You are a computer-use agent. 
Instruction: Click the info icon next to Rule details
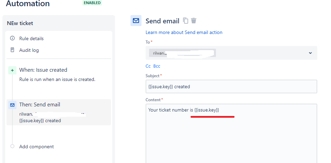12,38
